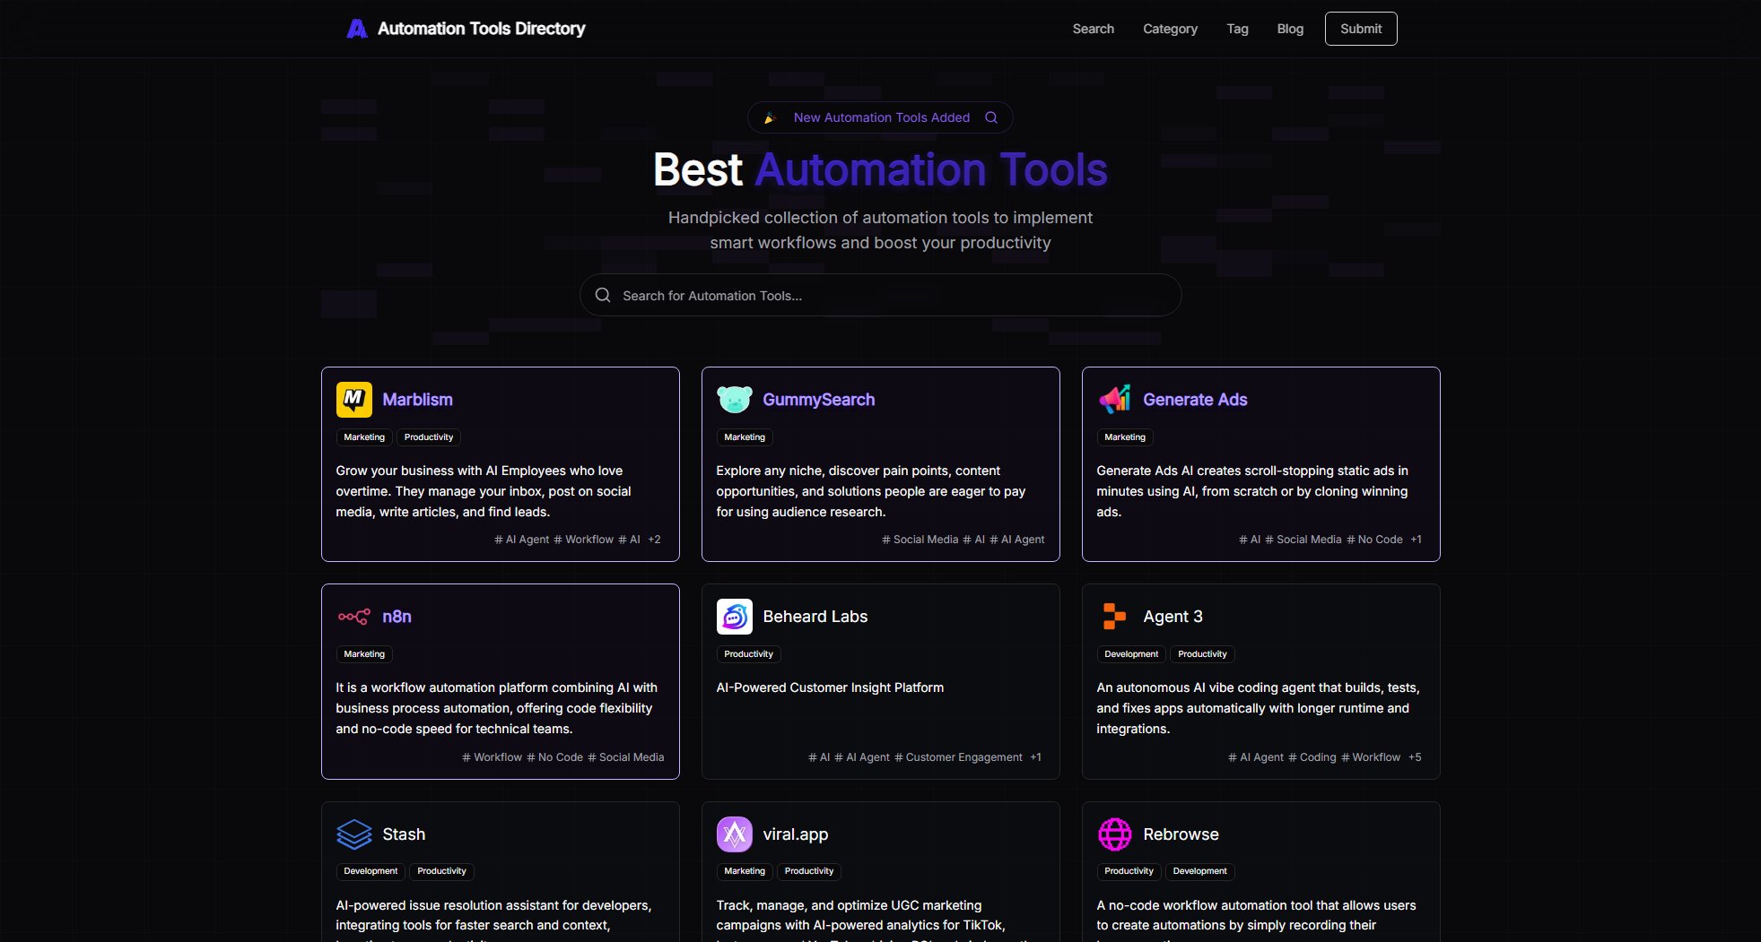This screenshot has width=1761, height=942.
Task: Select Marketing badge on viral.app card
Action: (745, 871)
